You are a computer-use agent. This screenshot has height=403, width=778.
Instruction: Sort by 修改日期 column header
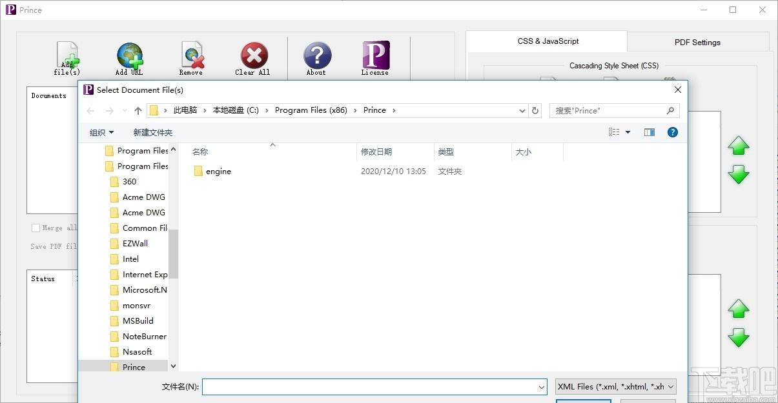pos(376,152)
